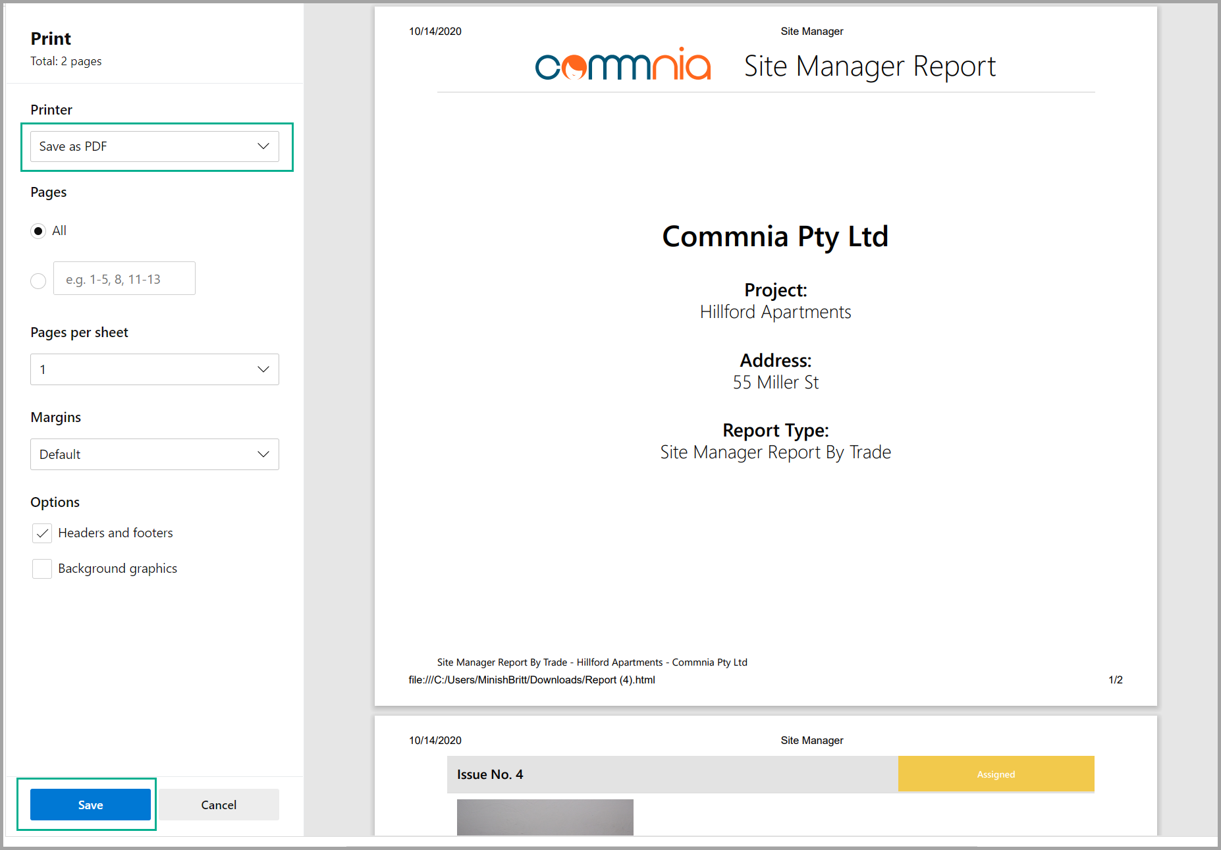This screenshot has width=1221, height=850.
Task: Open the Printer dropdown showing Save as PDF
Action: click(x=155, y=146)
